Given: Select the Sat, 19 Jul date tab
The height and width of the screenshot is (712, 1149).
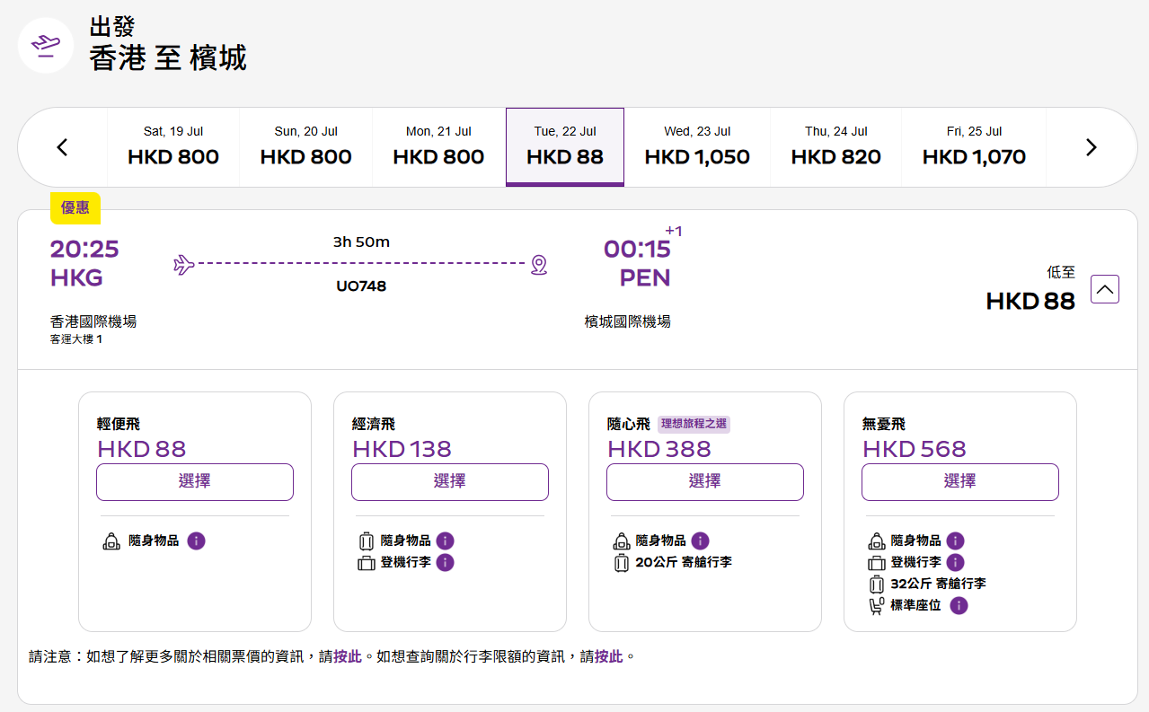Looking at the screenshot, I should (172, 146).
